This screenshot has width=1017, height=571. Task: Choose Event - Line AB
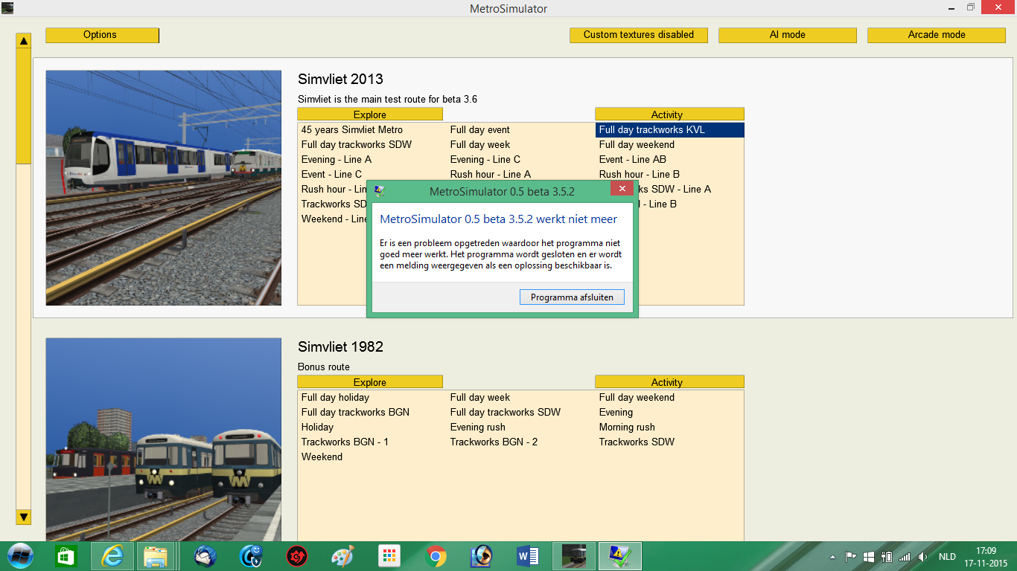click(x=633, y=160)
